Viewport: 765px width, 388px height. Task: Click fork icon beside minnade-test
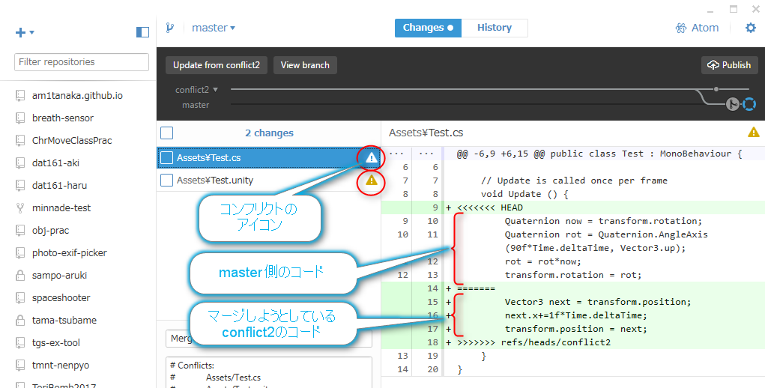coord(20,208)
